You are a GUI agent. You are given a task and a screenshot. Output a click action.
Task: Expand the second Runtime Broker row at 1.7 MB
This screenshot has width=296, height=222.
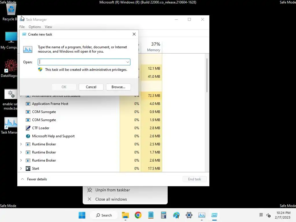(x=21, y=152)
